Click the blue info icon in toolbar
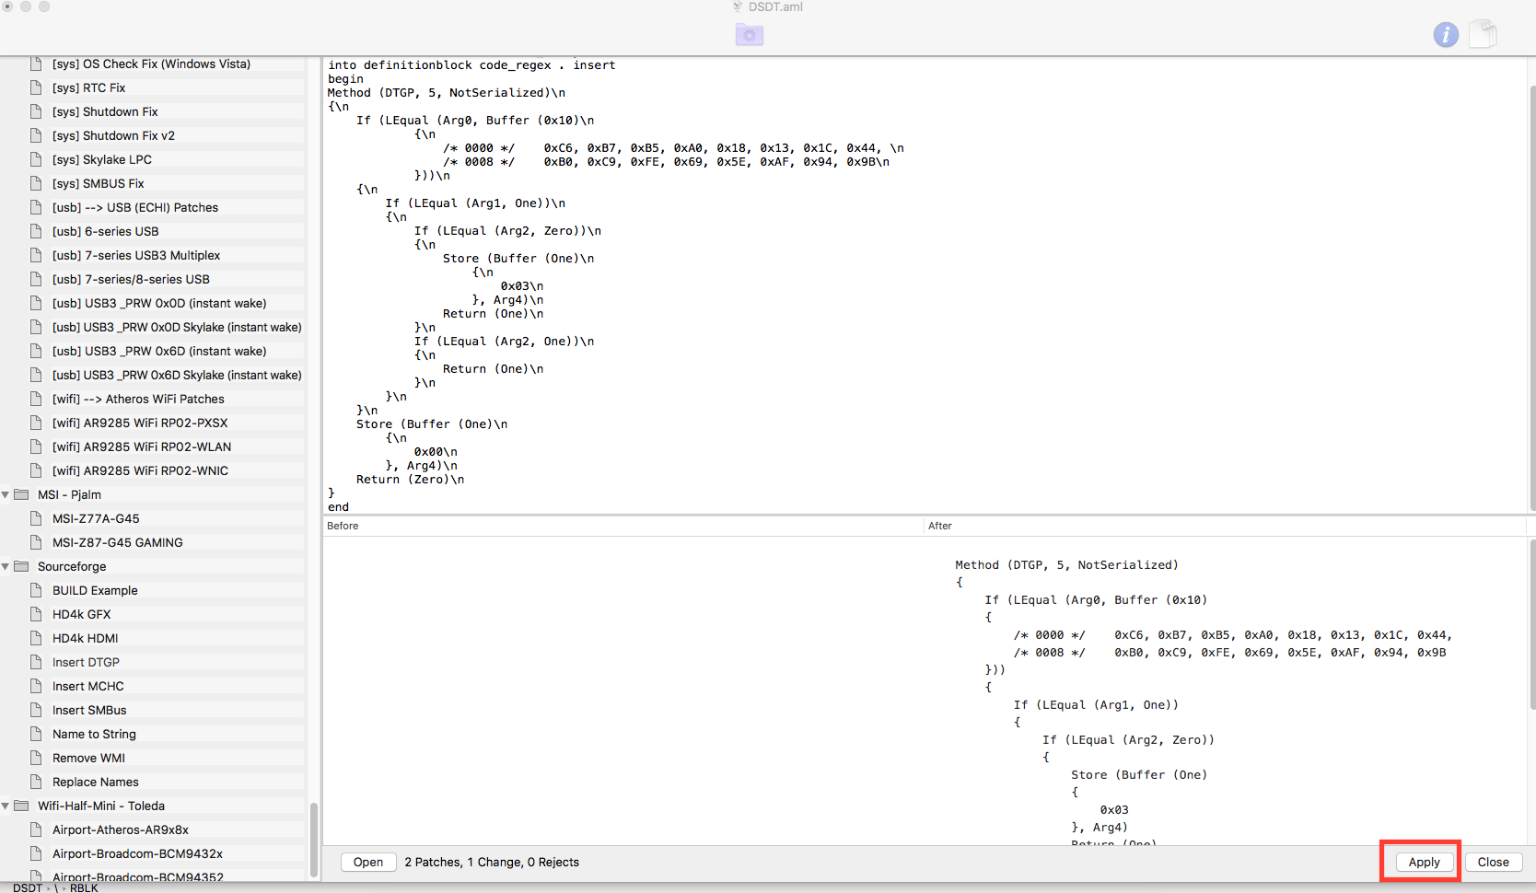This screenshot has height=893, width=1536. point(1445,35)
